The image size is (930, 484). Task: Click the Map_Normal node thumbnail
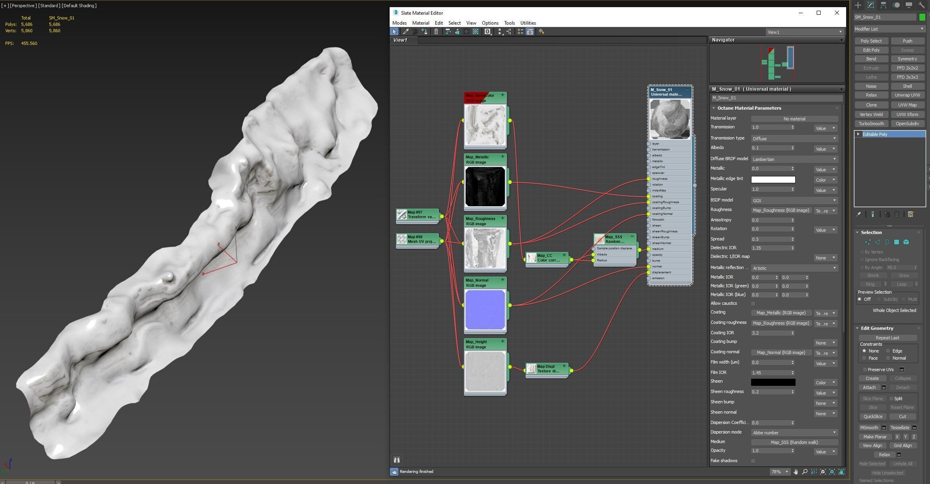[485, 310]
